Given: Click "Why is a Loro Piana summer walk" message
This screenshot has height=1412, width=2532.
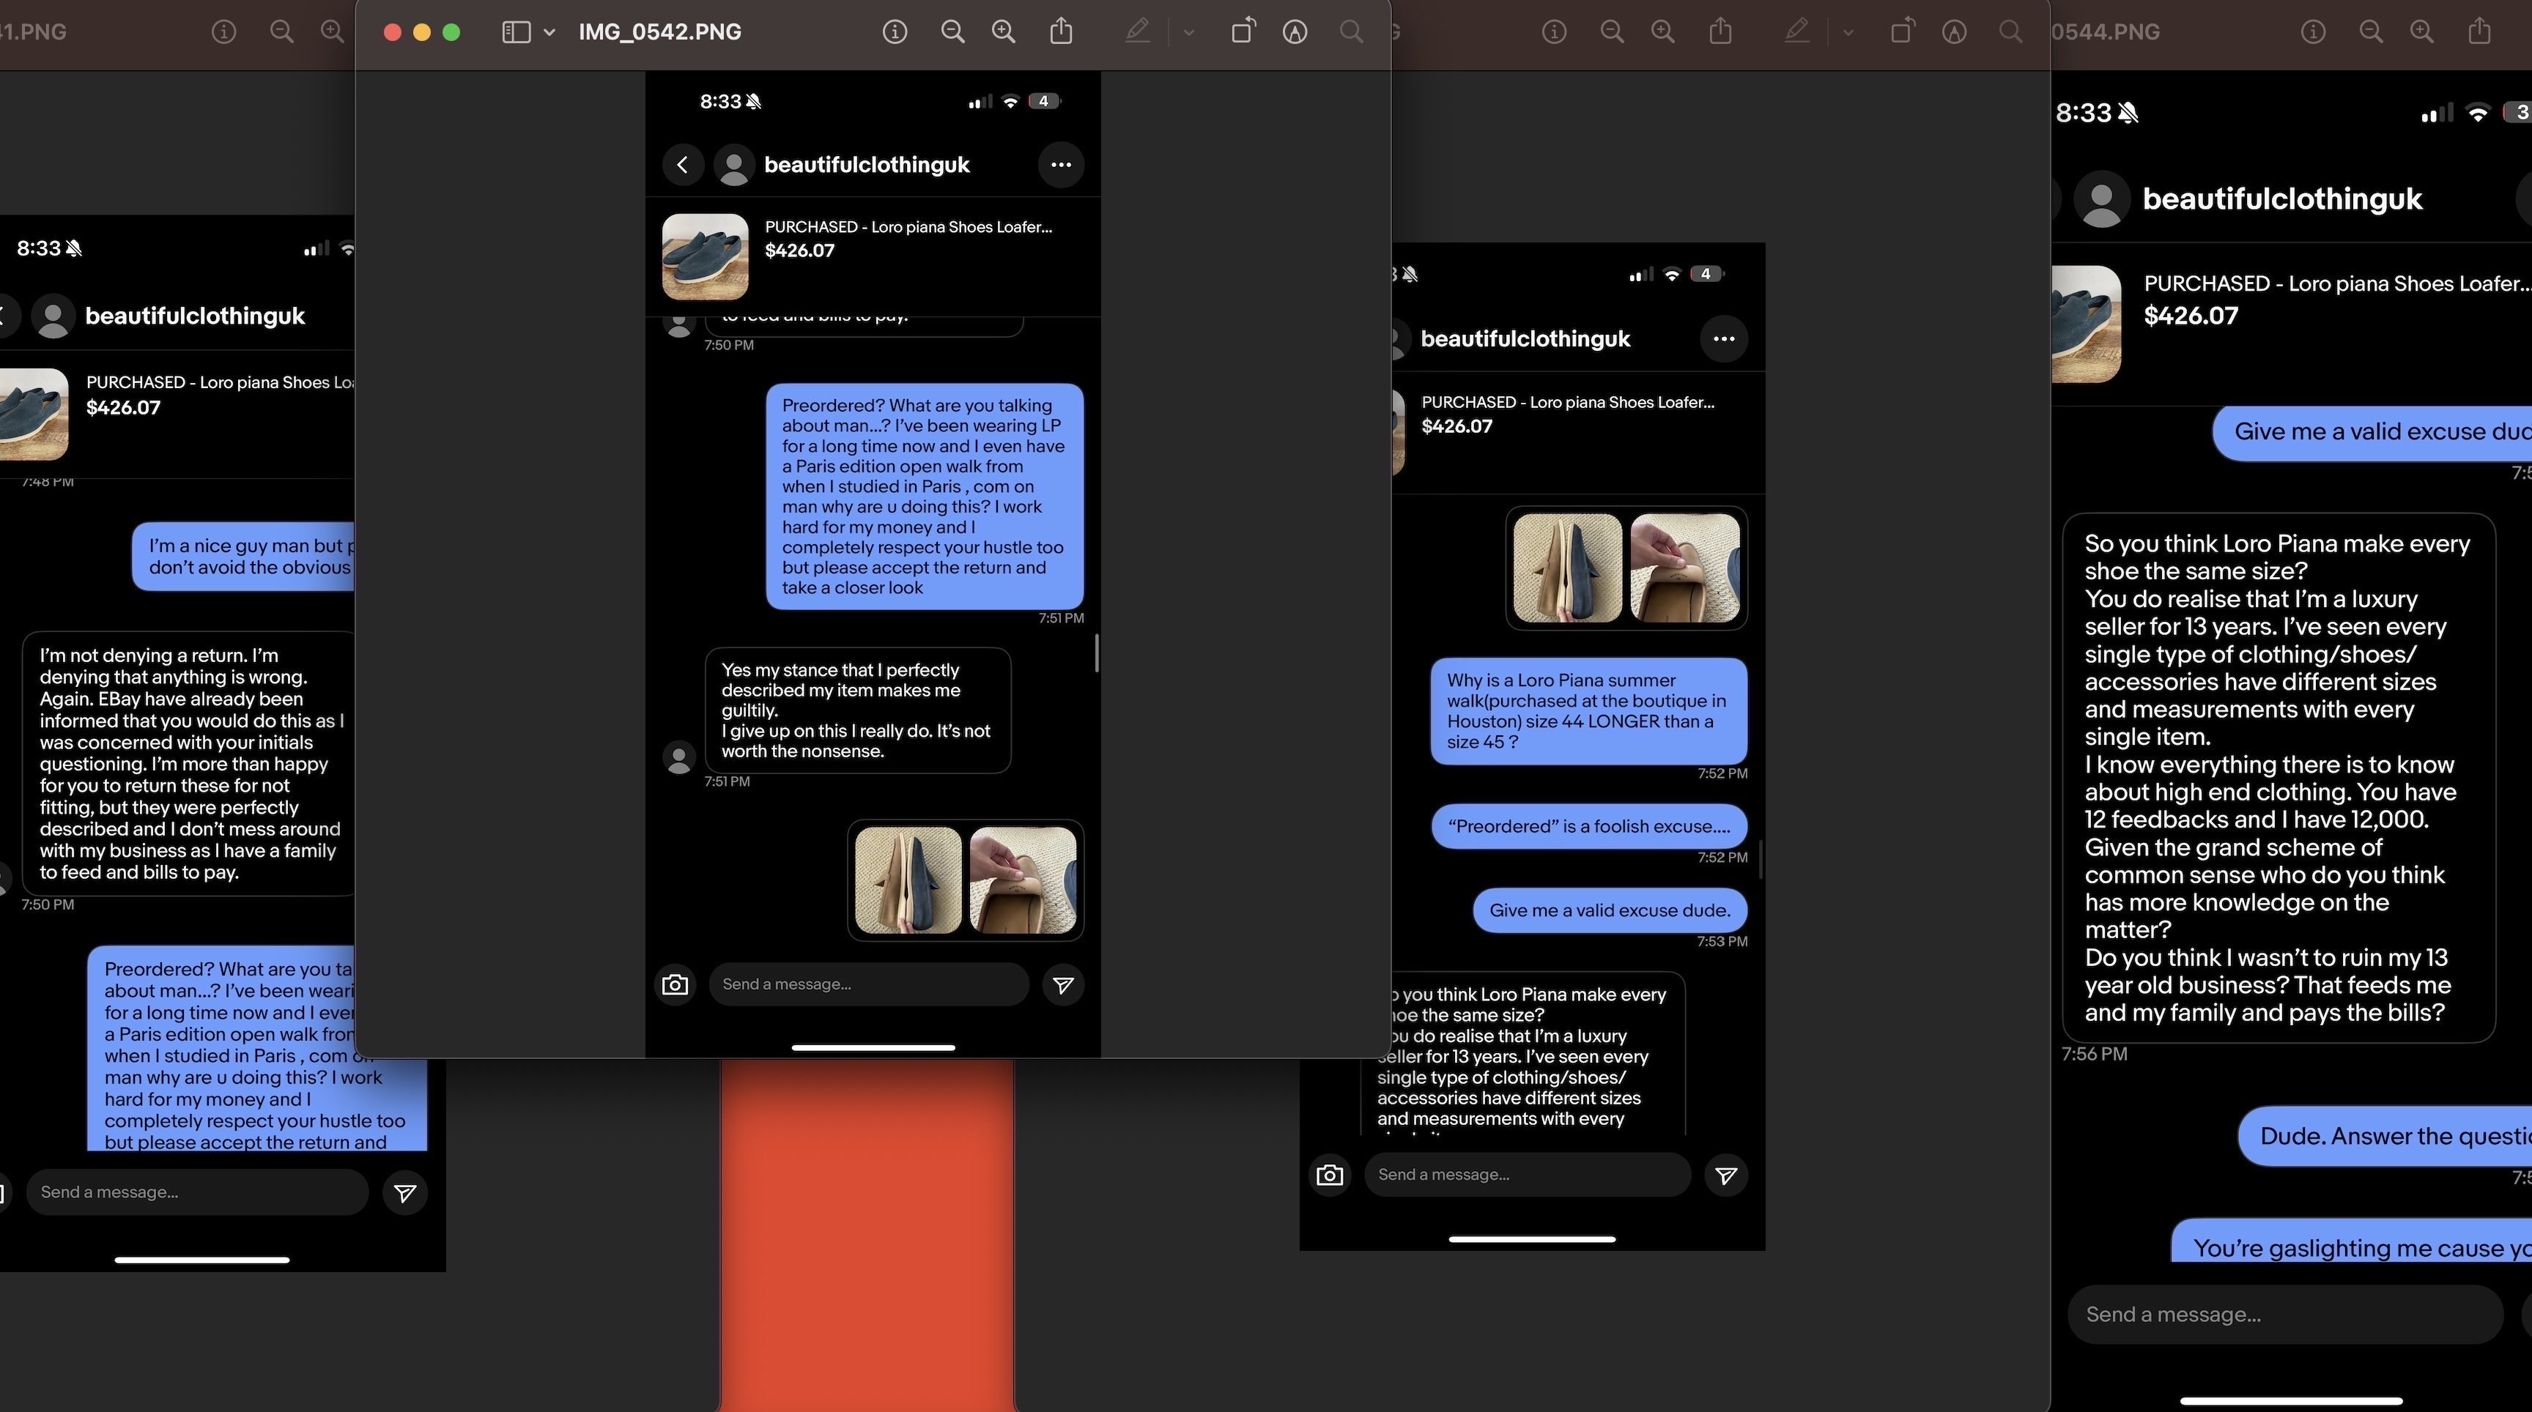Looking at the screenshot, I should (x=1589, y=711).
